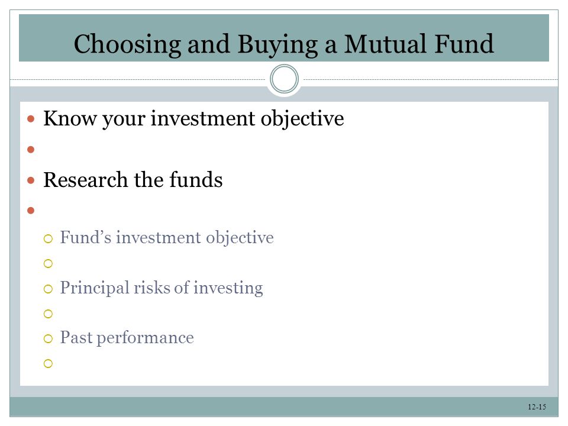This screenshot has height=426, width=568.
Task: Select the hollow bullet beside 'Fund's investment objective'
Action: pos(48,238)
